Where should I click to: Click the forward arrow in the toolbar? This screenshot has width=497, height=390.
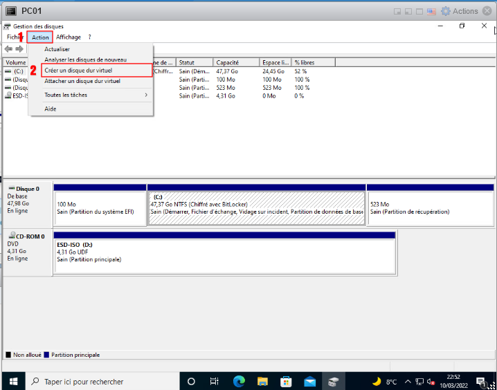tap(19, 49)
